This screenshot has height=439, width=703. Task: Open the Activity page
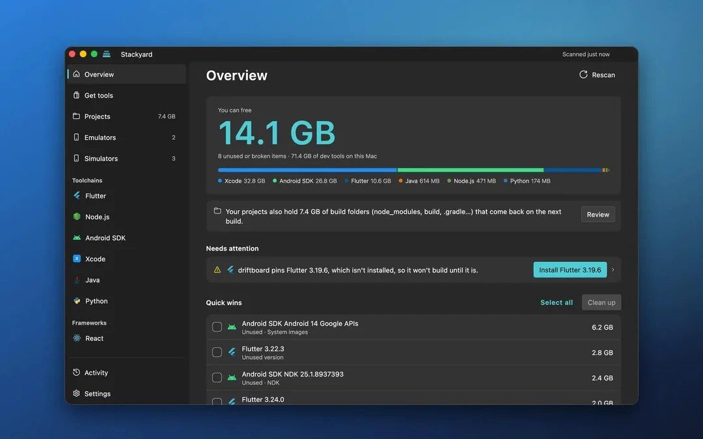(x=126, y=372)
